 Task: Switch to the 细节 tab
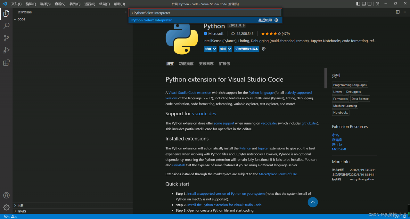[x=170, y=64]
